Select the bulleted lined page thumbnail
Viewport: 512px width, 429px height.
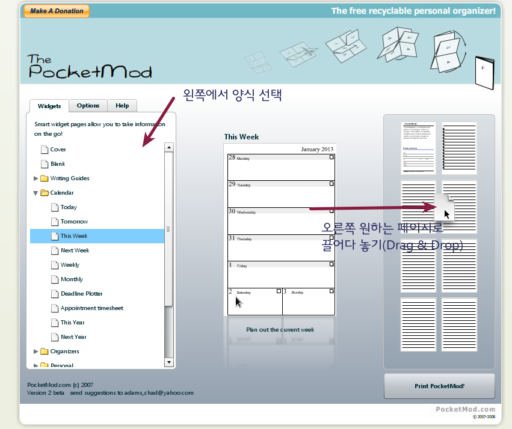click(459, 148)
